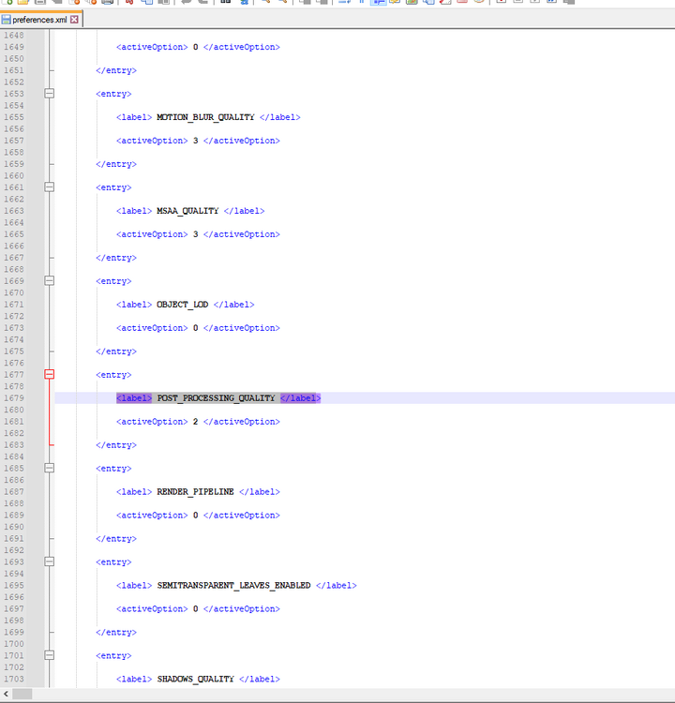Collapse the entry fold at line 1653

50,93
